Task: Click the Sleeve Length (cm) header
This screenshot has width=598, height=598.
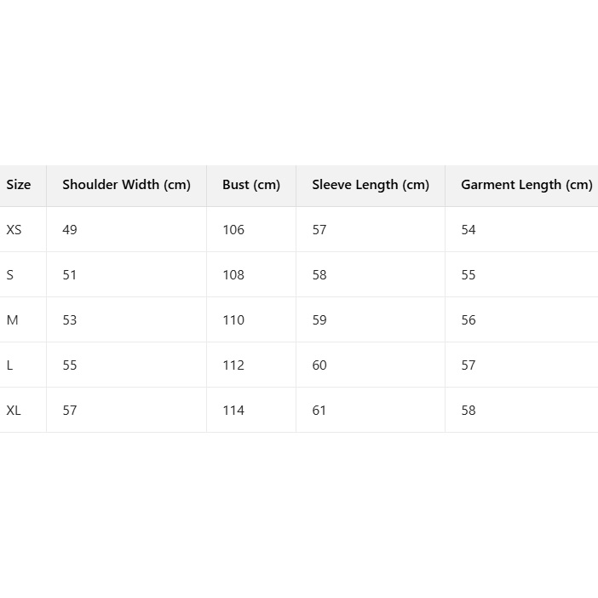Action: [370, 185]
